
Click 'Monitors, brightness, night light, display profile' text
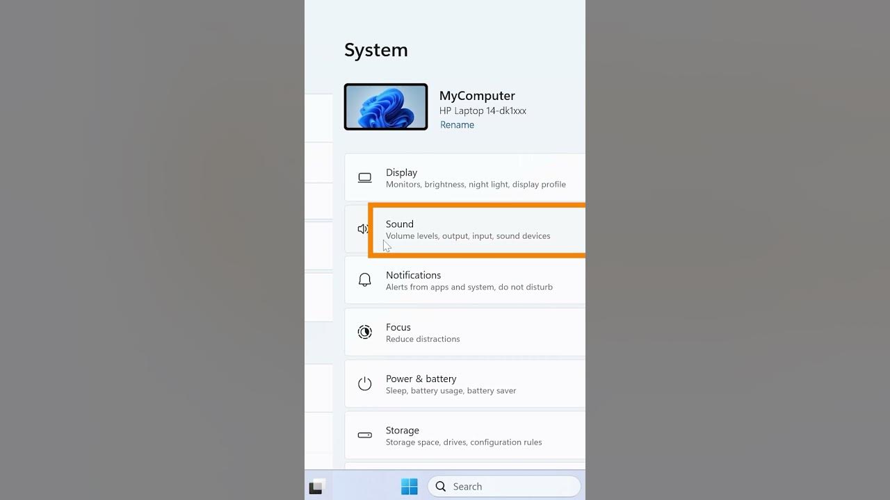[x=476, y=185]
